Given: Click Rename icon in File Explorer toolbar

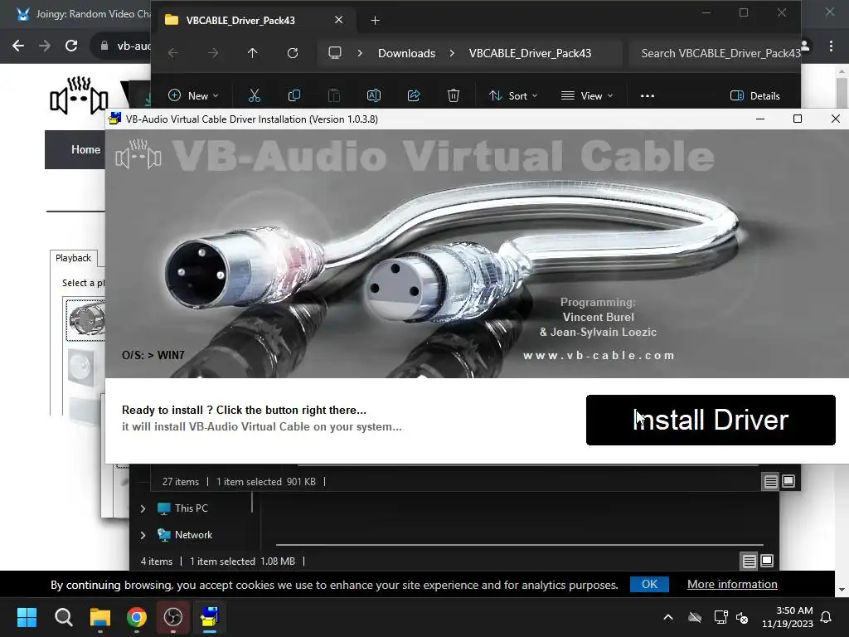Looking at the screenshot, I should (374, 96).
